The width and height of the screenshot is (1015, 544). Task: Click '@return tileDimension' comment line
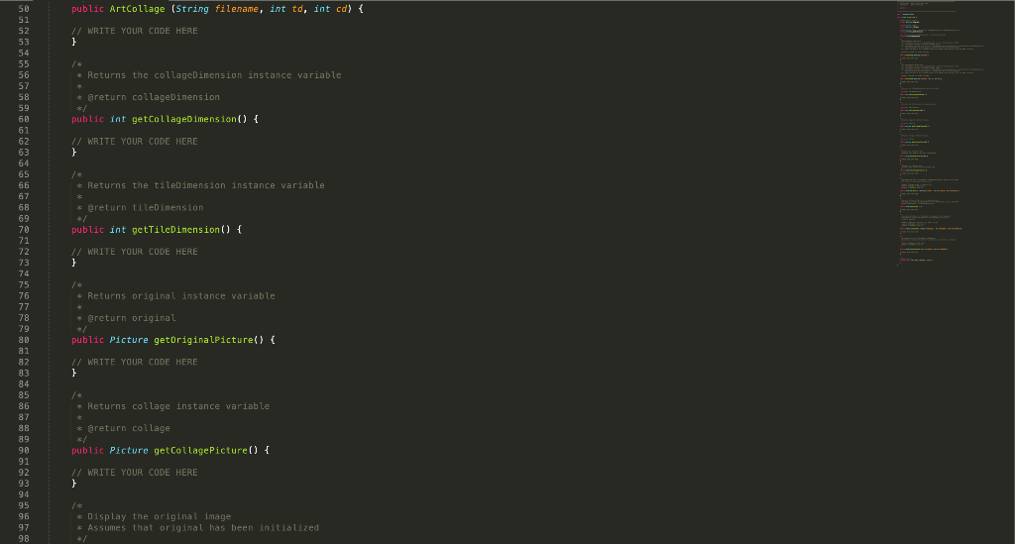click(x=140, y=208)
